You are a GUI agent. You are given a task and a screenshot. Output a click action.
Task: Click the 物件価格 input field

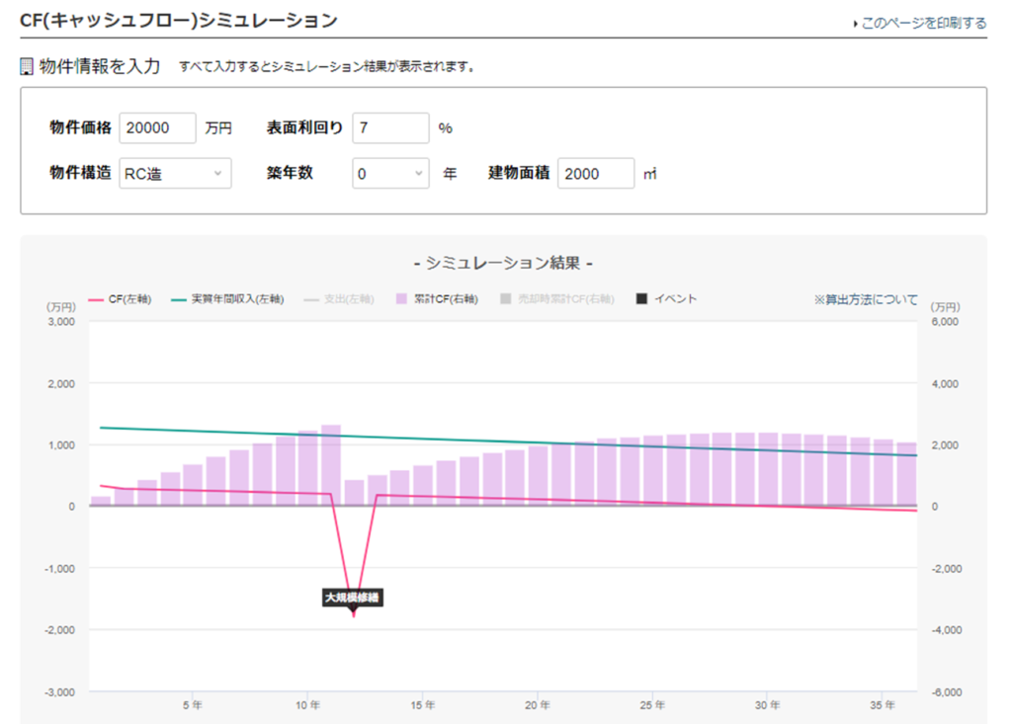158,127
